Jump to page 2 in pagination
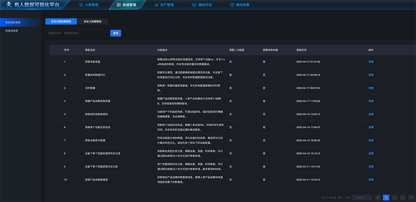416x202 pixels. click(x=394, y=197)
